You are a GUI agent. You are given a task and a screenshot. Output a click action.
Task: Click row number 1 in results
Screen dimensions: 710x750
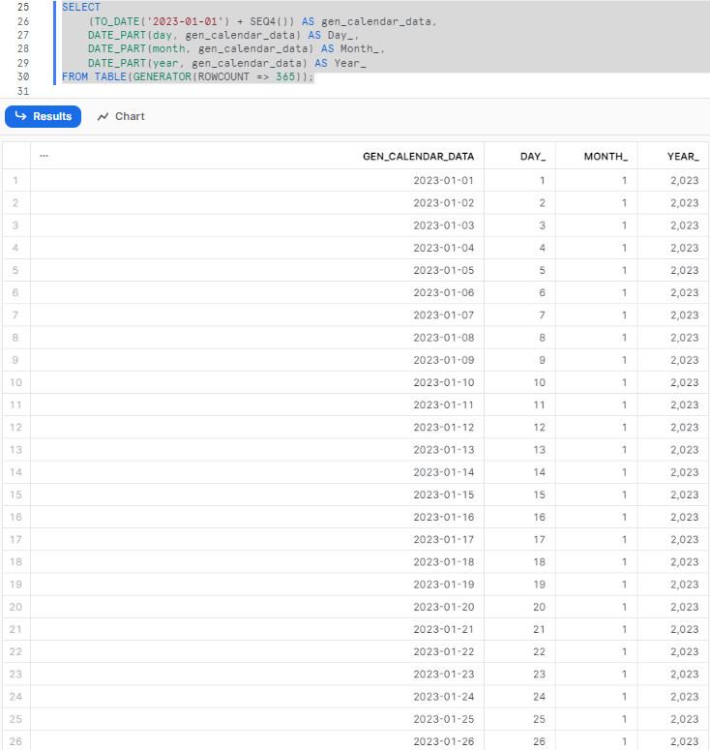(15, 180)
